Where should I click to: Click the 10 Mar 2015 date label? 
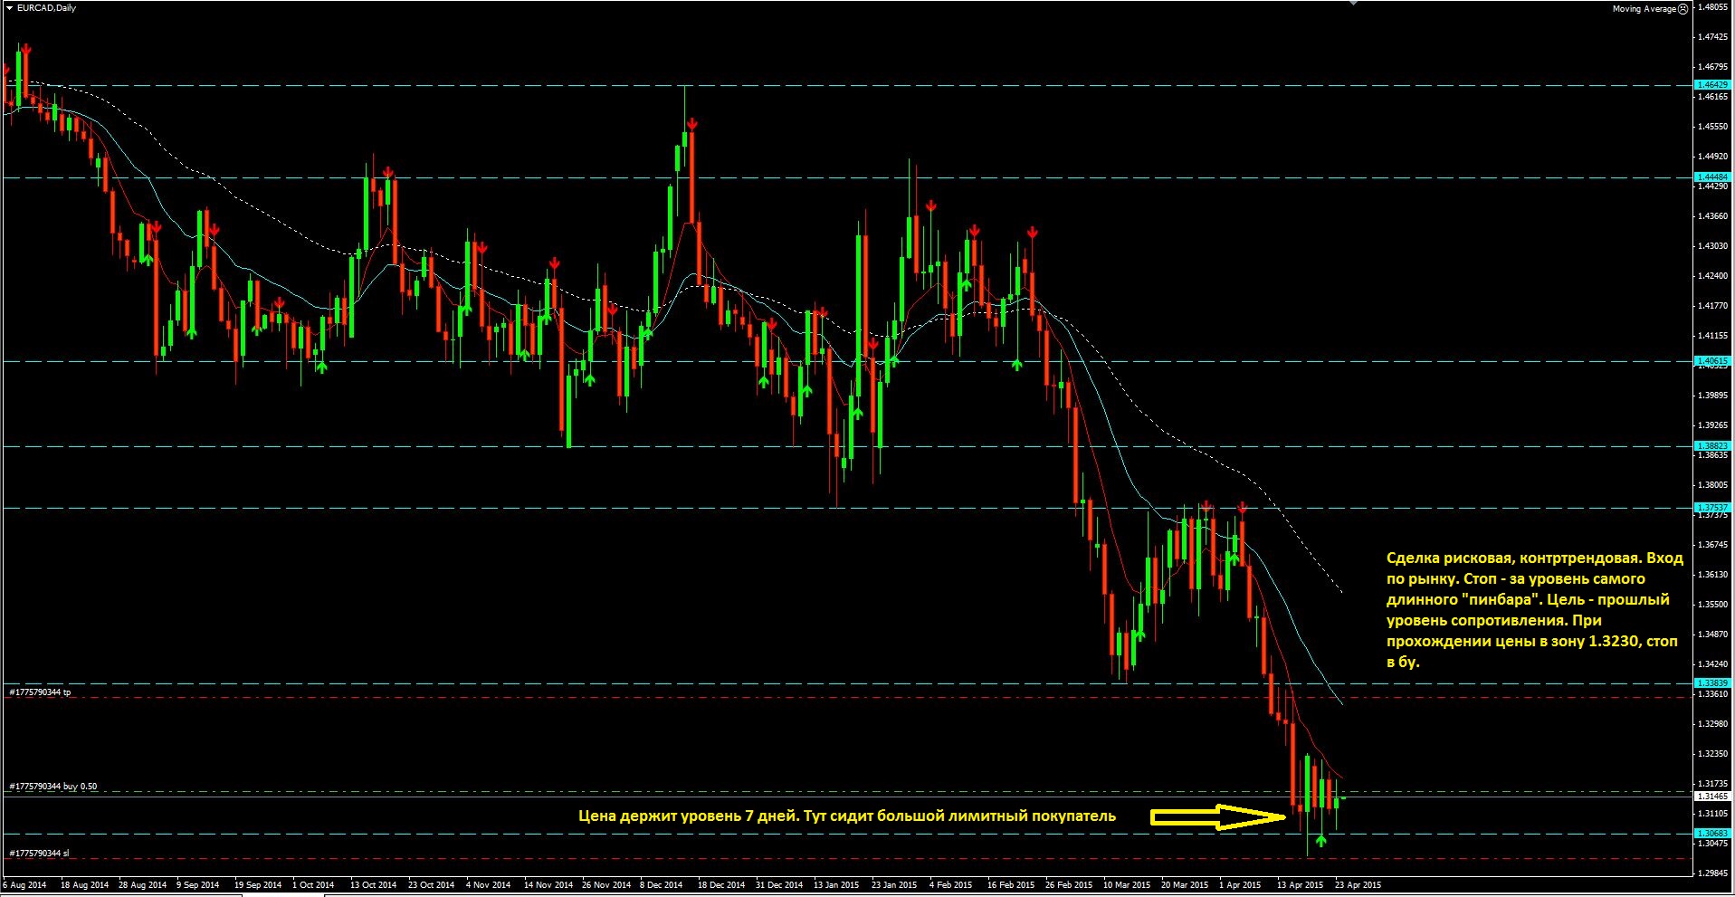click(x=1126, y=884)
